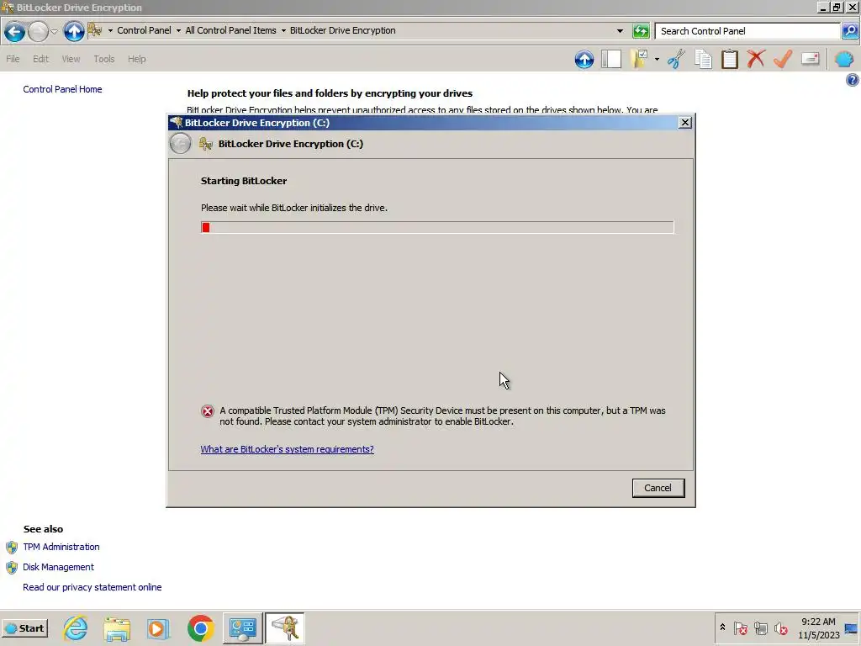The height and width of the screenshot is (646, 861).
Task: Cancel the BitLocker initialization
Action: click(658, 488)
